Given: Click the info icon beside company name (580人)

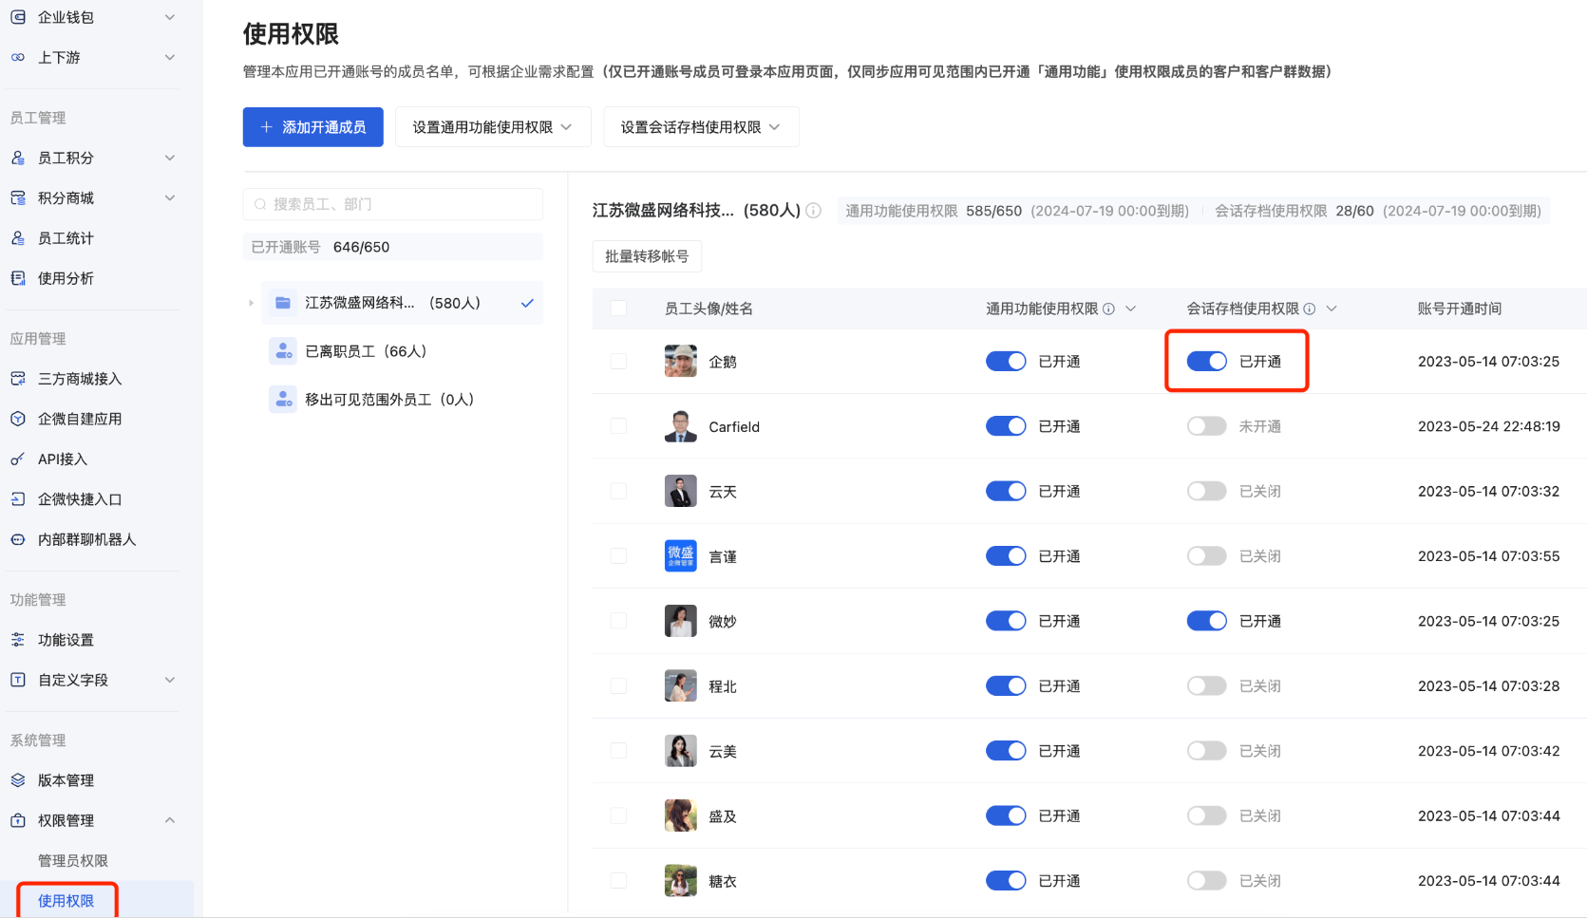Looking at the screenshot, I should point(814,211).
